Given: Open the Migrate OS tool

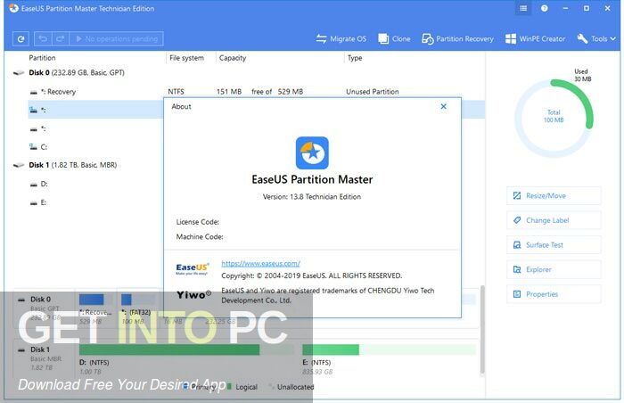Looking at the screenshot, I should click(x=341, y=38).
